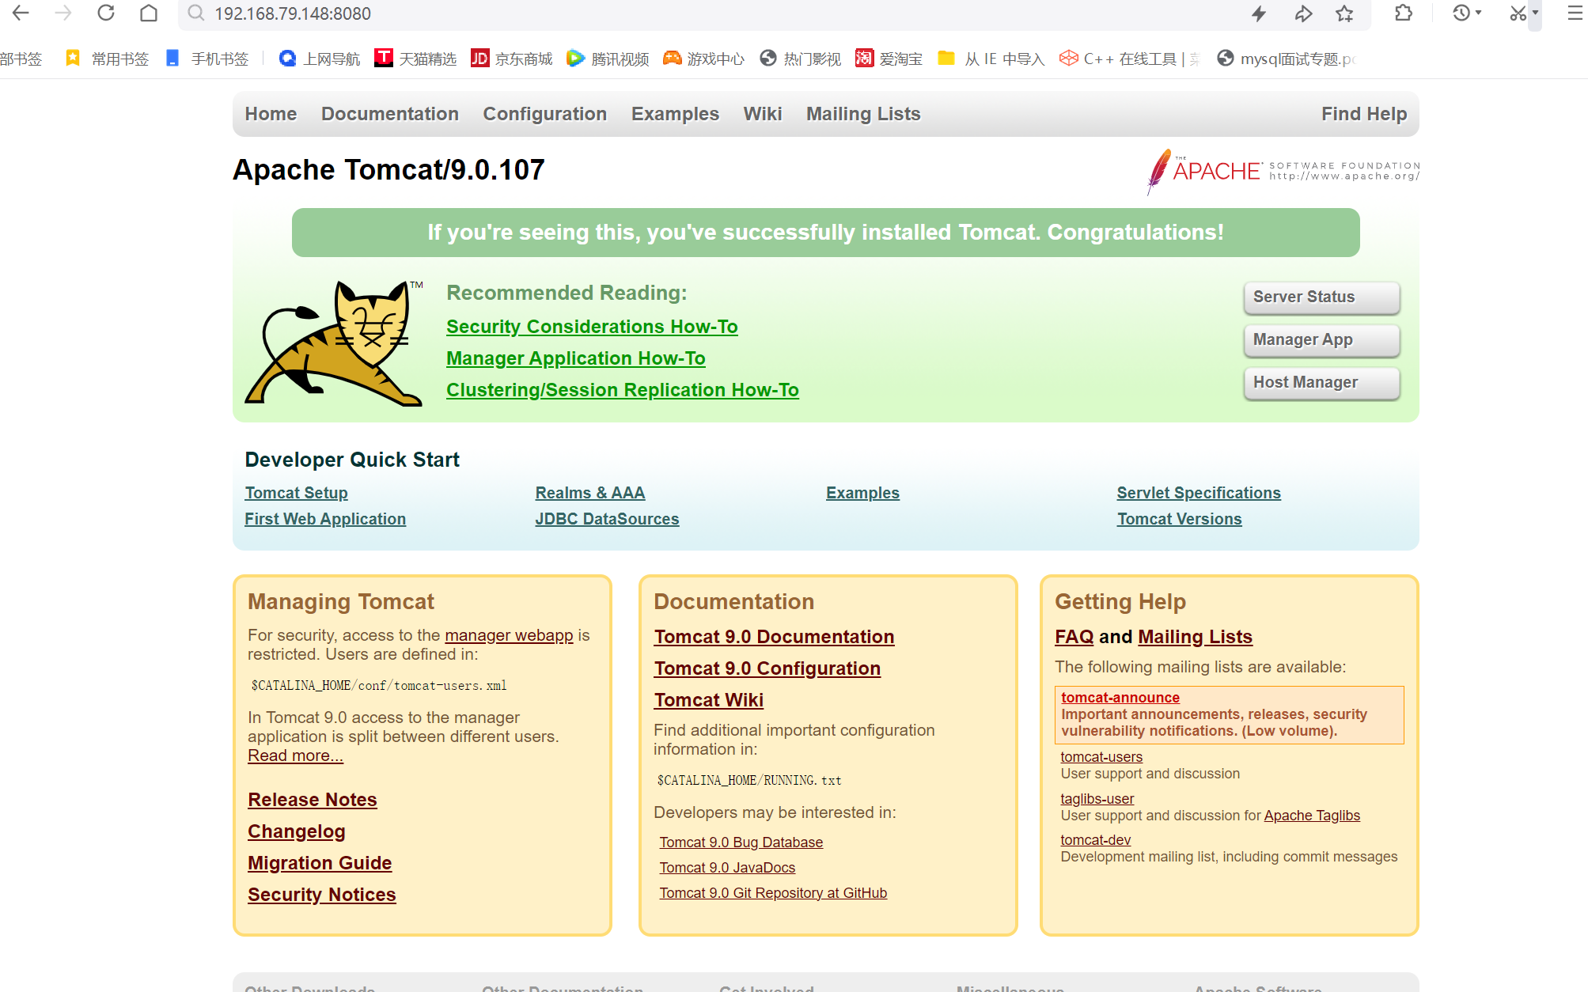Click the scissors screenshot tool icon
Screen dimensions: 1588x992
(x=1518, y=13)
